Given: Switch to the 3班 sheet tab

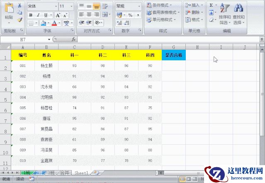Looking at the screenshot, I should 51,173.
